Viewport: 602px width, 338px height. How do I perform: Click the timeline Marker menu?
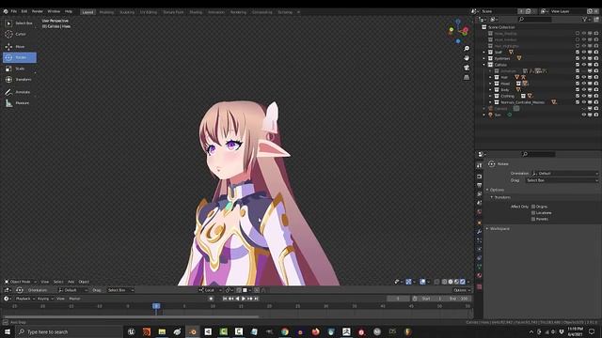click(x=75, y=299)
